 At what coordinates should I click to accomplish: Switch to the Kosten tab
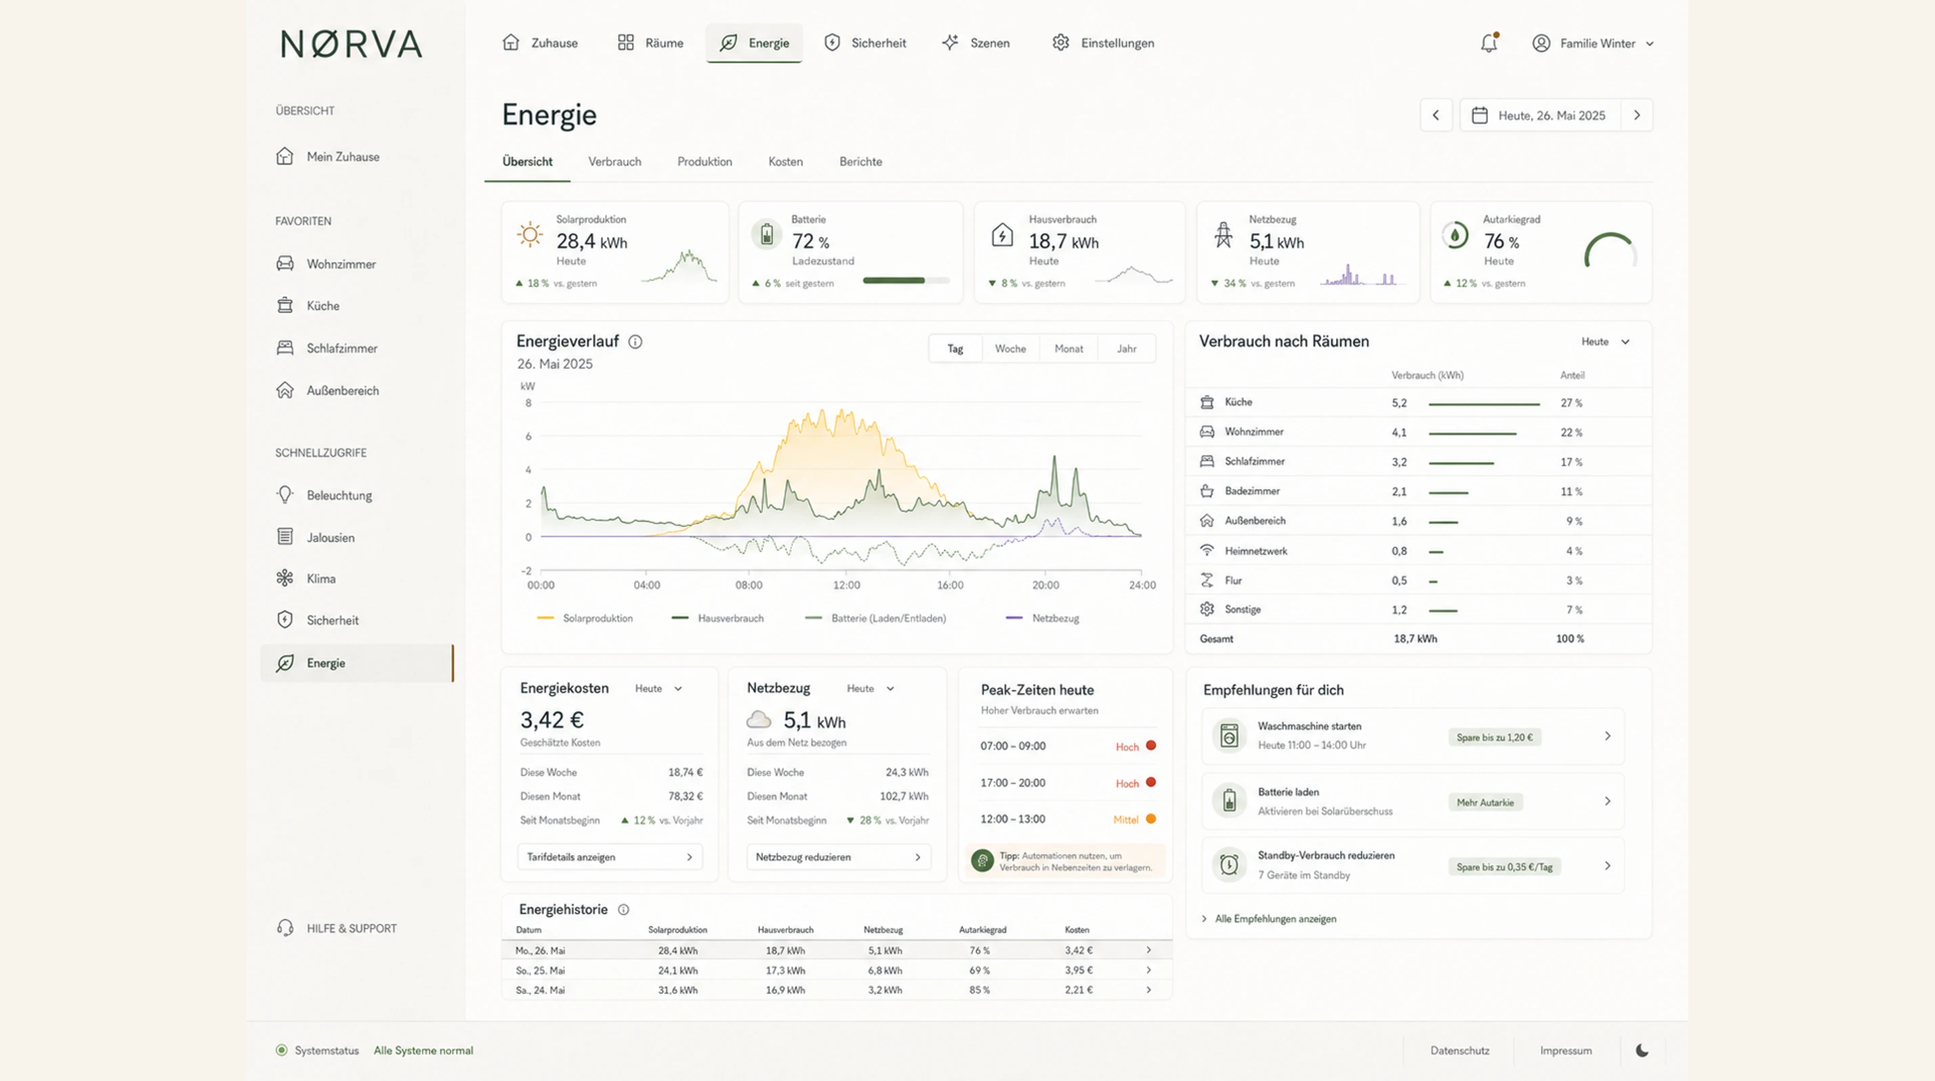[786, 161]
